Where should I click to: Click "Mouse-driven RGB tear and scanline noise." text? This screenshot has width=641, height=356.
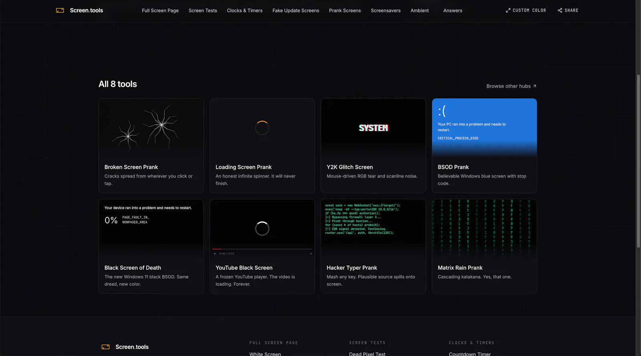pos(372,176)
